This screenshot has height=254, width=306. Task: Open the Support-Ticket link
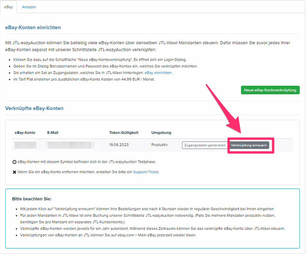[x=146, y=172]
